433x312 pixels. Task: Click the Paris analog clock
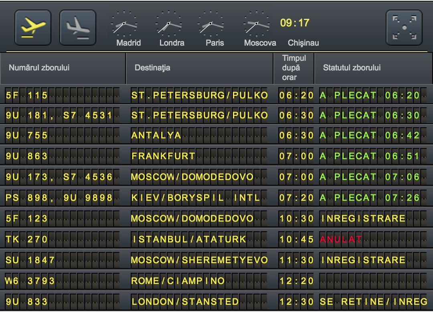tap(211, 24)
